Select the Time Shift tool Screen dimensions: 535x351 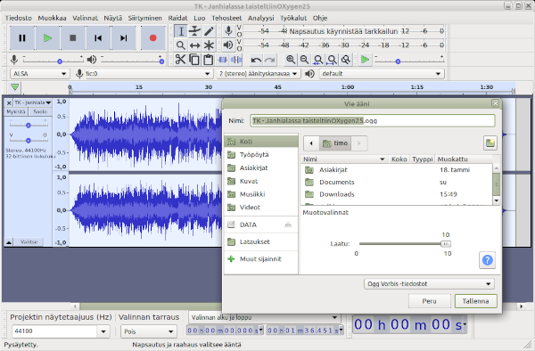(194, 45)
